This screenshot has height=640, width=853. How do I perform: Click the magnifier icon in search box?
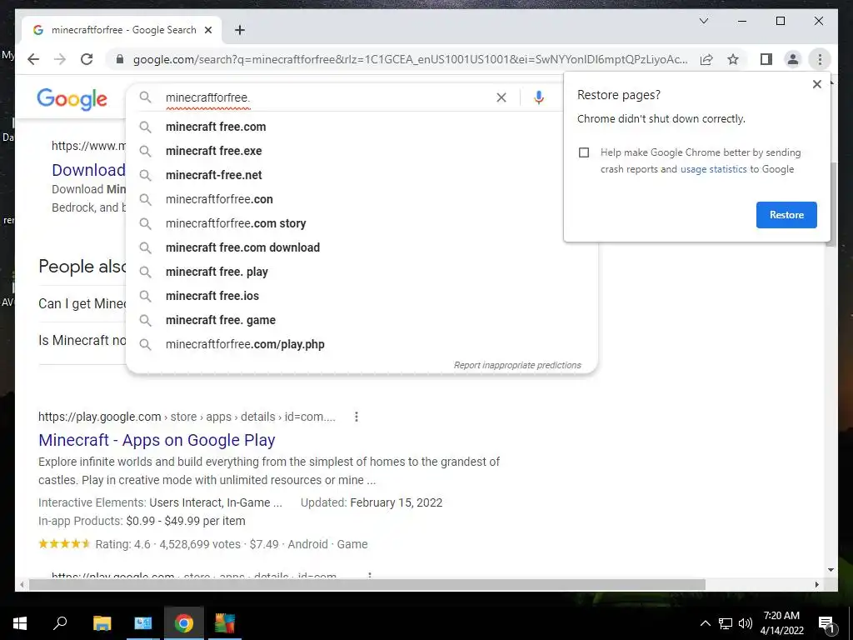[x=145, y=97]
